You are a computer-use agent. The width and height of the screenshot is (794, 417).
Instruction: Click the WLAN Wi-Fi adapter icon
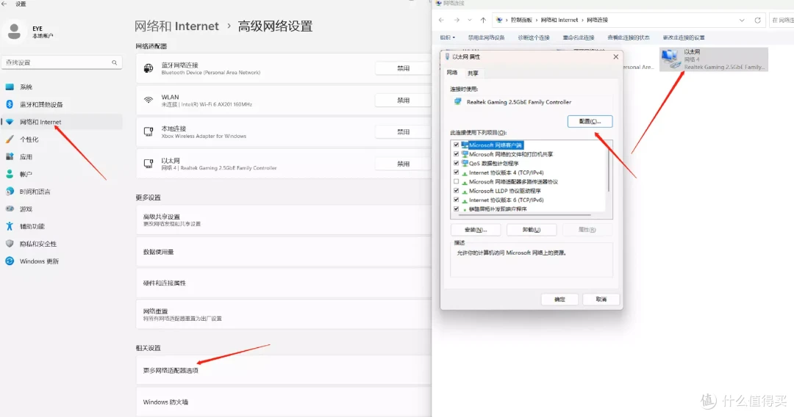[x=149, y=100]
